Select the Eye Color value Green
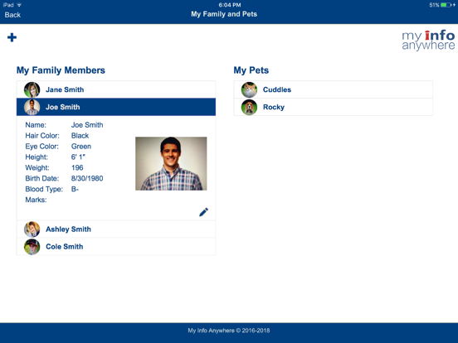The height and width of the screenshot is (343, 458). [x=81, y=147]
